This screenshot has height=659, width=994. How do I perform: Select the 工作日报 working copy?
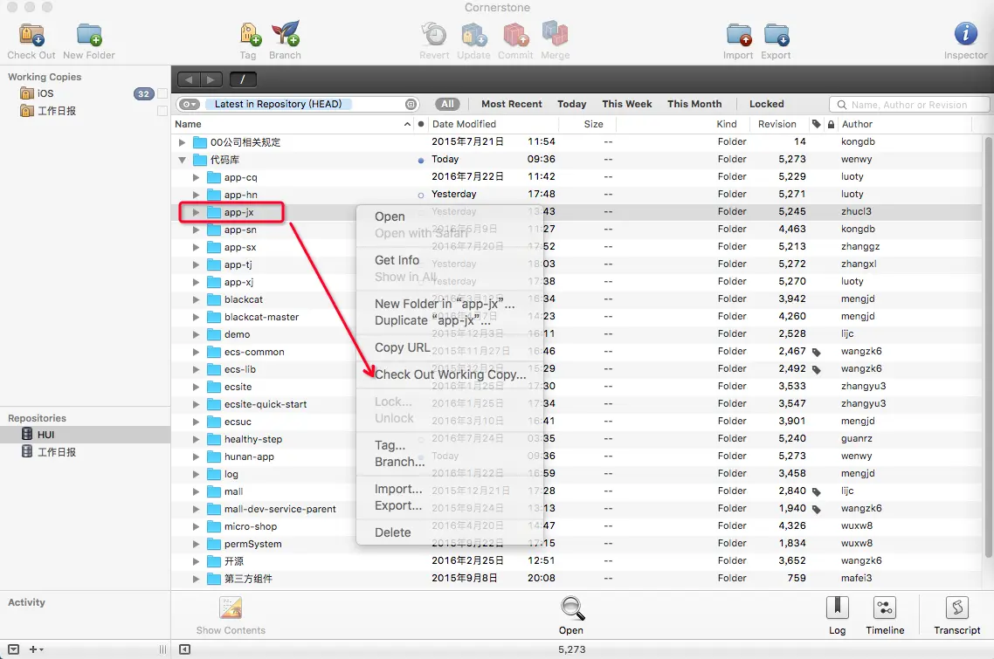(57, 111)
